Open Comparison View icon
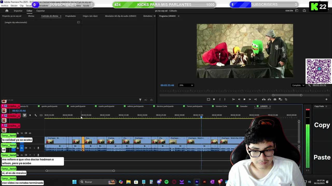 280,99
